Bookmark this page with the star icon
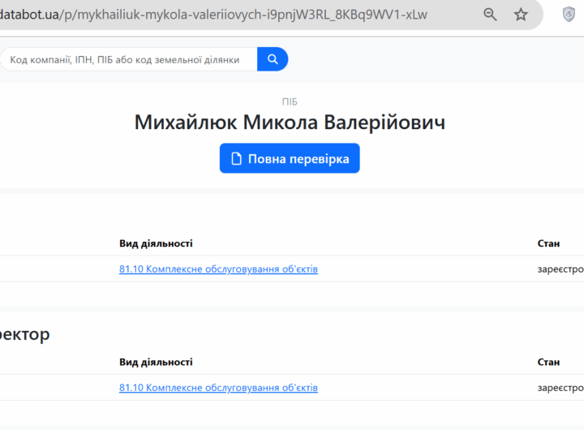The width and height of the screenshot is (584, 430). tap(521, 15)
